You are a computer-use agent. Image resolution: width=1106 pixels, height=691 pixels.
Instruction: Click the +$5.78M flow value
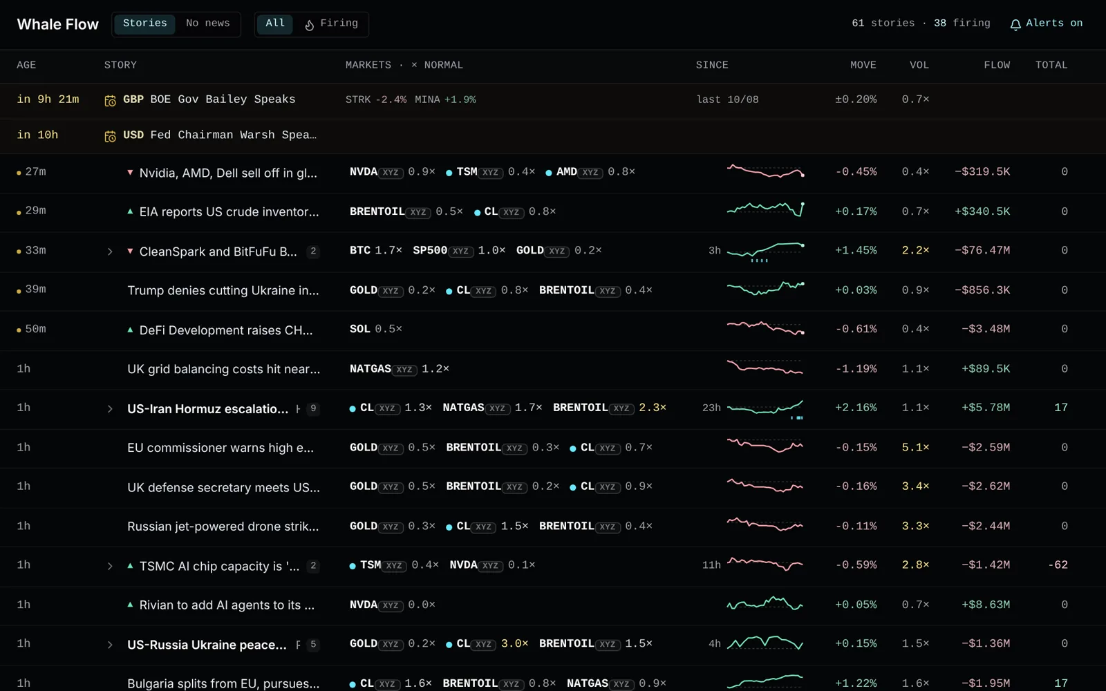(x=986, y=408)
